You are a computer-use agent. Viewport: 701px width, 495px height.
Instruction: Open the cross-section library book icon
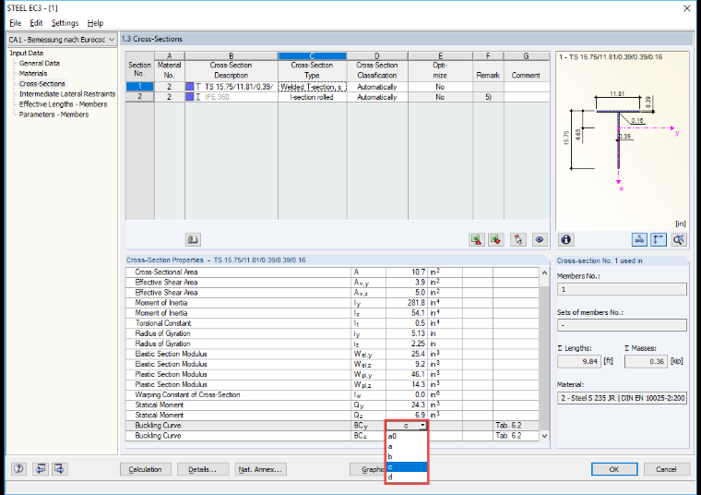pyautogui.click(x=193, y=239)
